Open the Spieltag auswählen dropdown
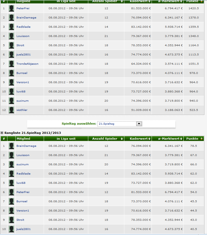Image resolution: width=207 pixels, height=235 pixels. [x=120, y=124]
